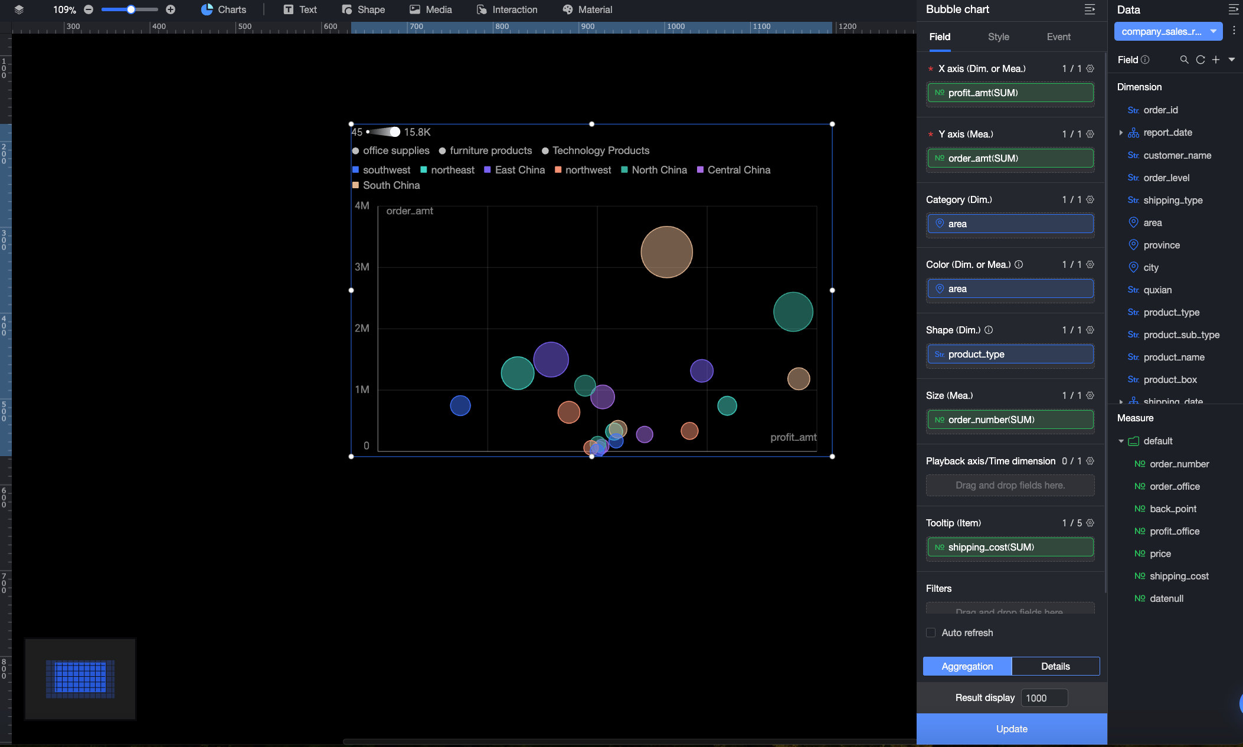Screen dimensions: 1243x747
Task: Click the zoom out minus icon
Action: click(89, 9)
